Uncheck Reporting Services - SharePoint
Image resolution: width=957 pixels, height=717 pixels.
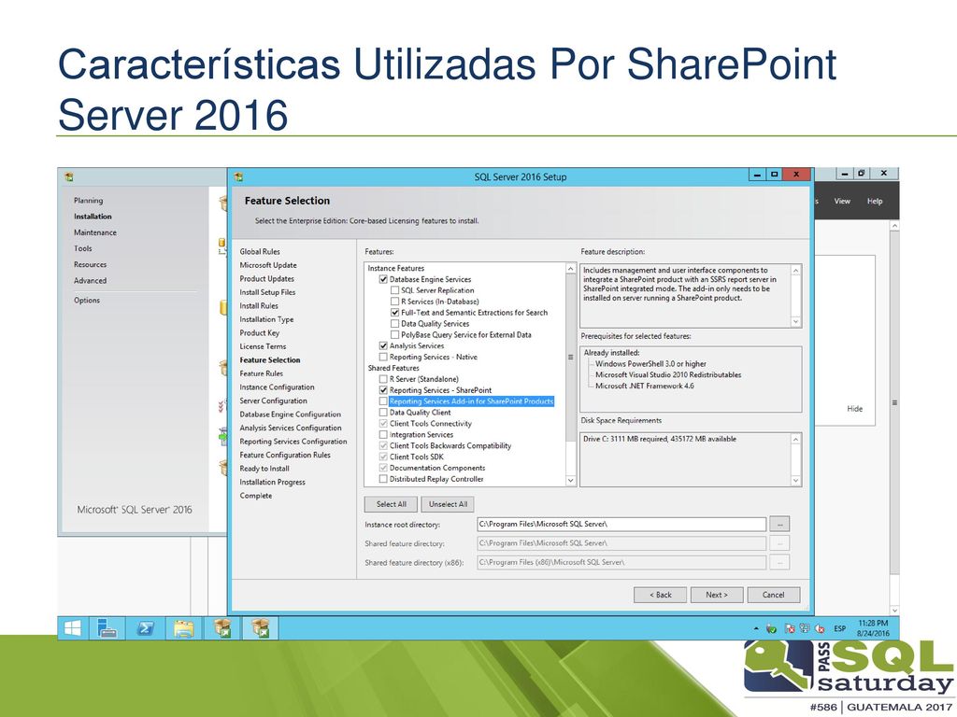click(x=383, y=390)
